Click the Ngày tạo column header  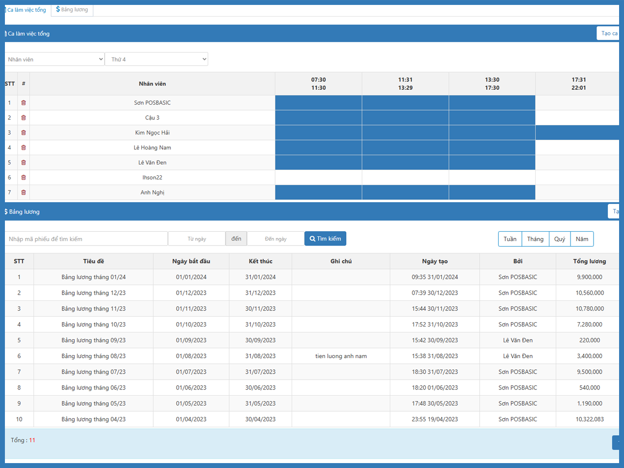435,261
